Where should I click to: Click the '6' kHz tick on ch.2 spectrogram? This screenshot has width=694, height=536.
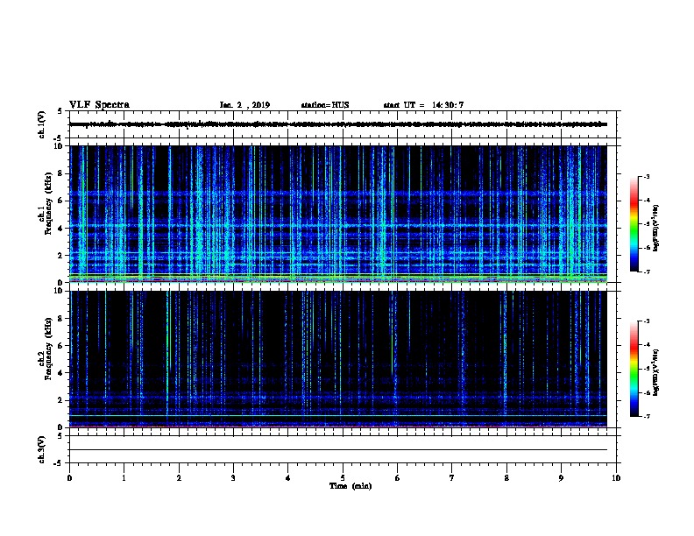point(60,346)
